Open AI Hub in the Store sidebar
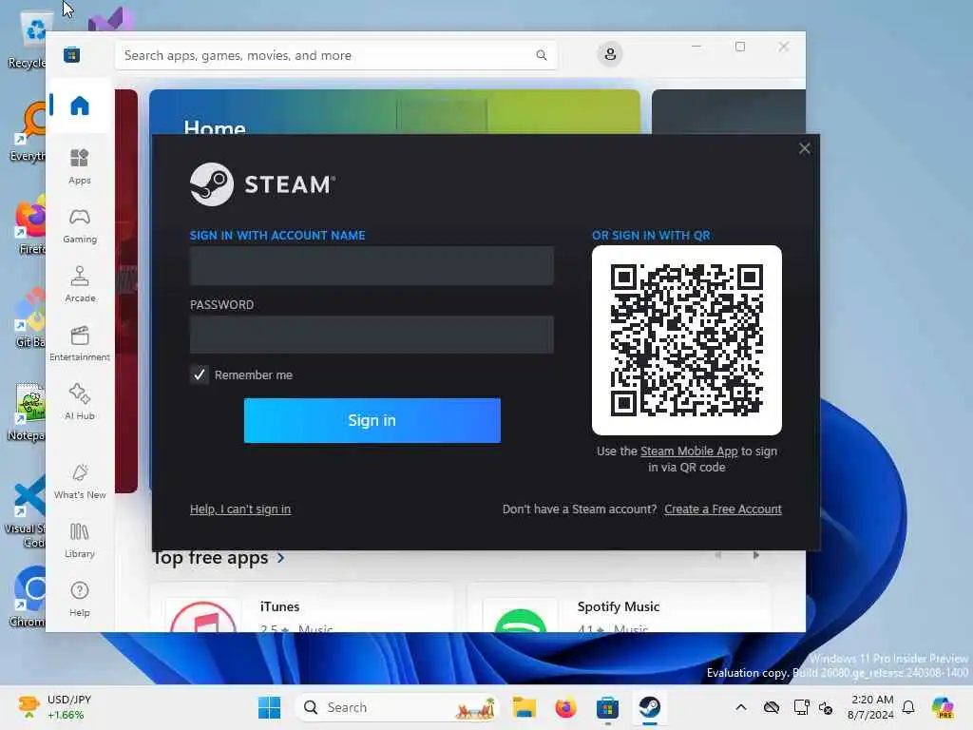 point(80,402)
